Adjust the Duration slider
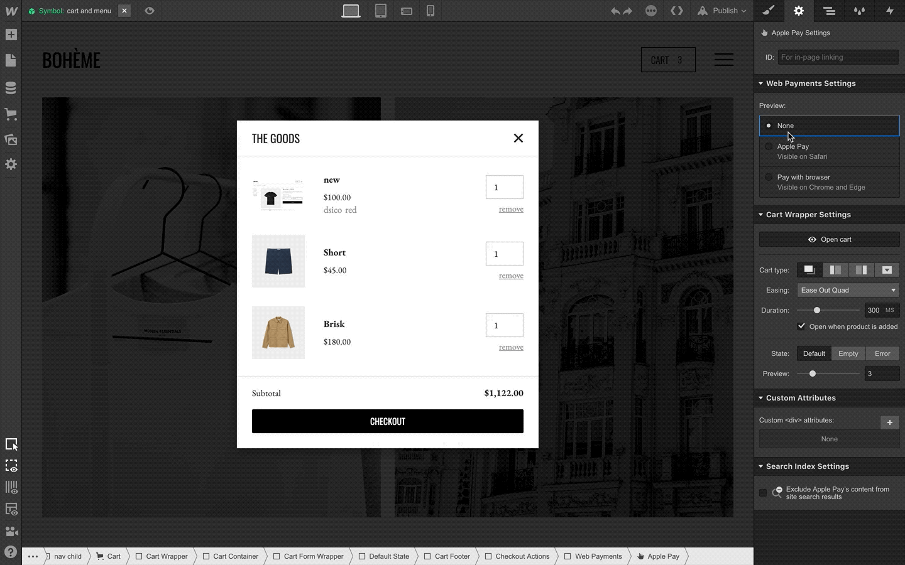Screen dimensions: 905x565 [817, 310]
